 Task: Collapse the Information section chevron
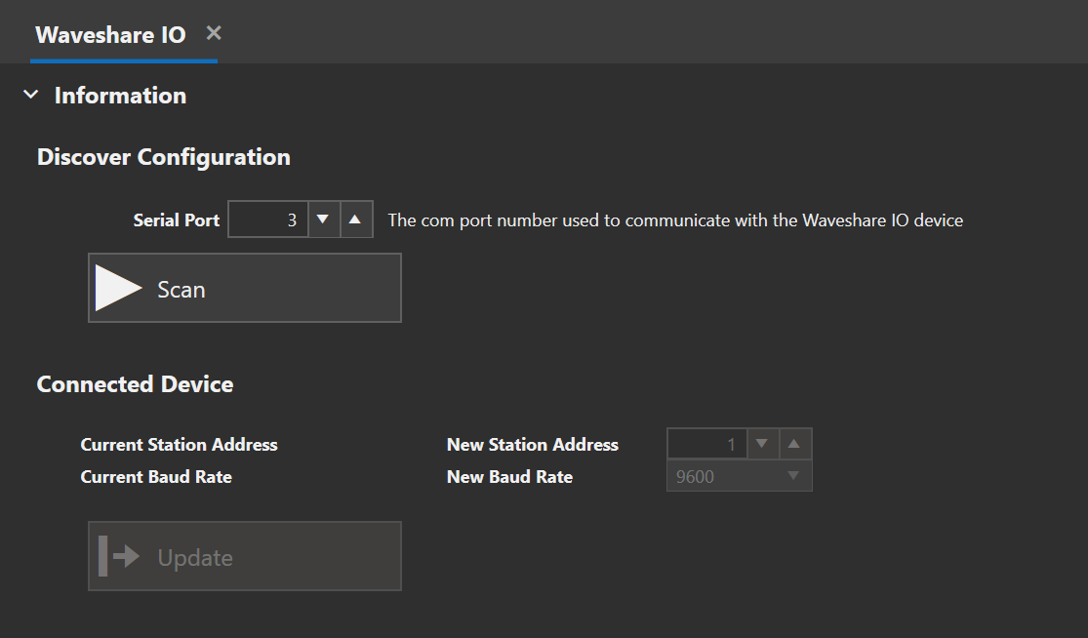[30, 95]
